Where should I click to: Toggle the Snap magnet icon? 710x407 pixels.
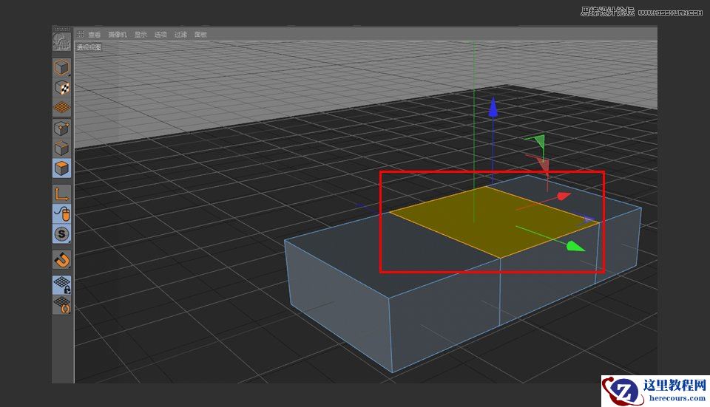coord(61,260)
